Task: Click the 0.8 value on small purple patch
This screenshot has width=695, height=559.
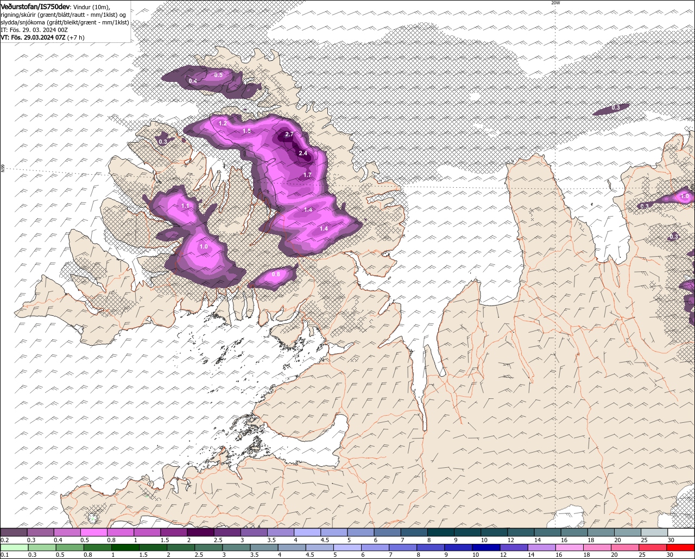Action: [x=276, y=274]
